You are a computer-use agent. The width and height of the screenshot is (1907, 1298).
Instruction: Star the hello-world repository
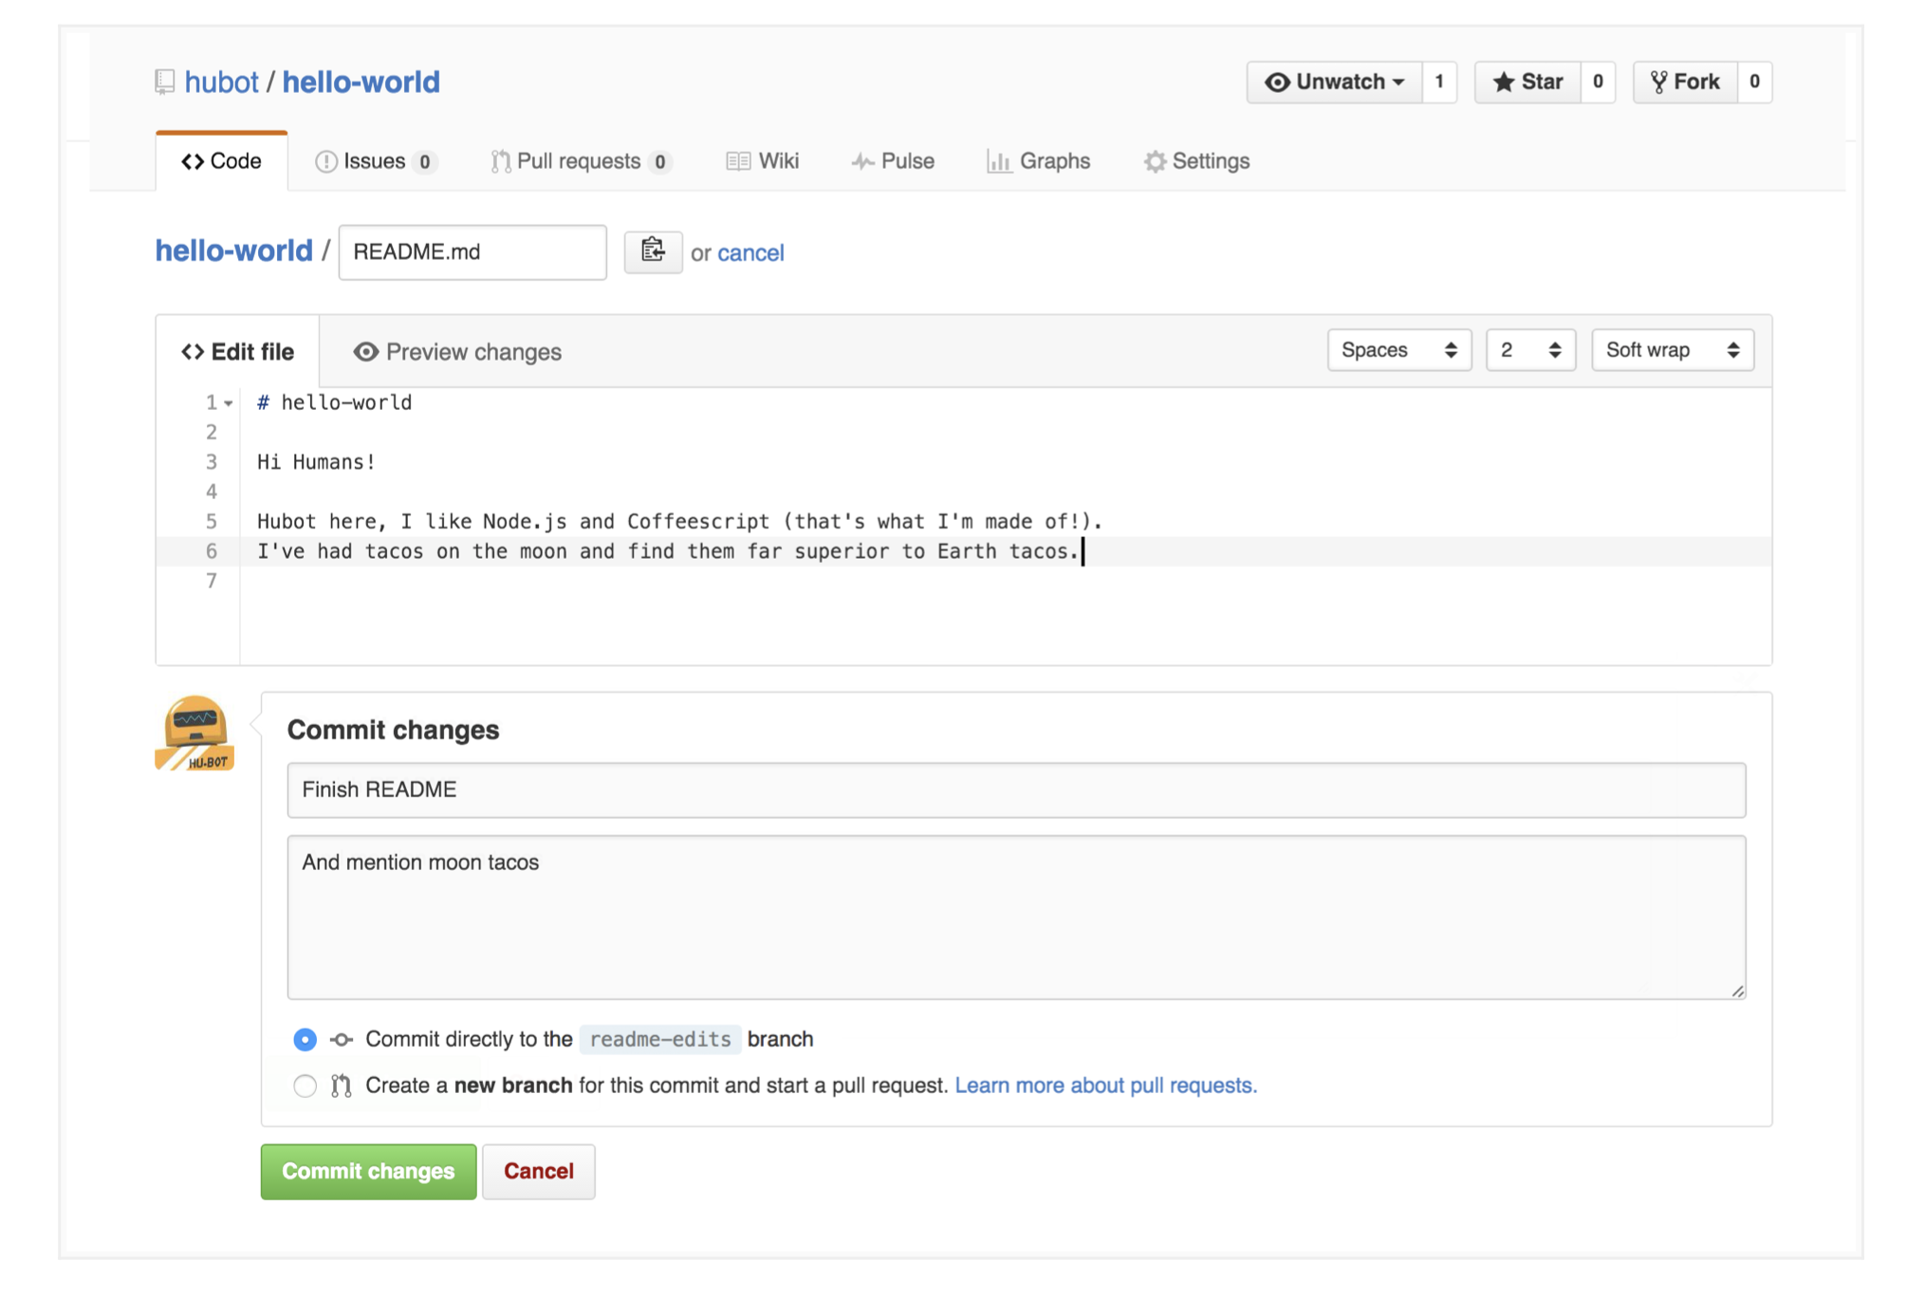(x=1527, y=83)
